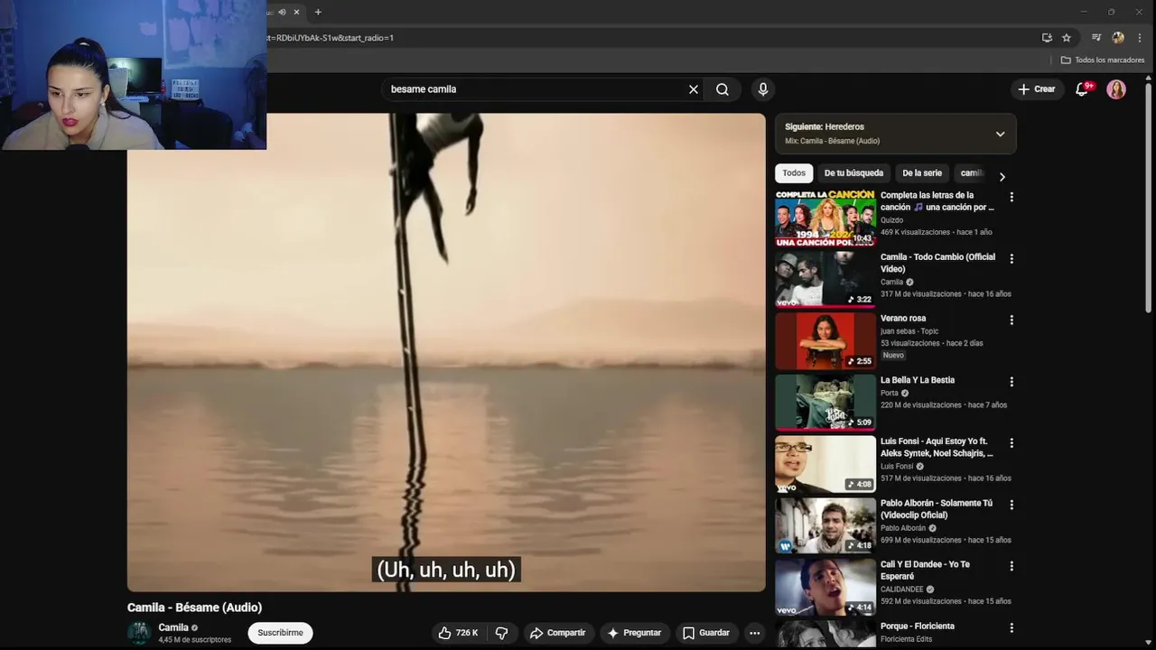The width and height of the screenshot is (1156, 650).
Task: Open the Todos los marcadores folder
Action: pos(1103,60)
